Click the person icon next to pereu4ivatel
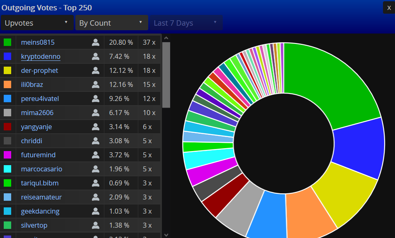 (x=96, y=99)
